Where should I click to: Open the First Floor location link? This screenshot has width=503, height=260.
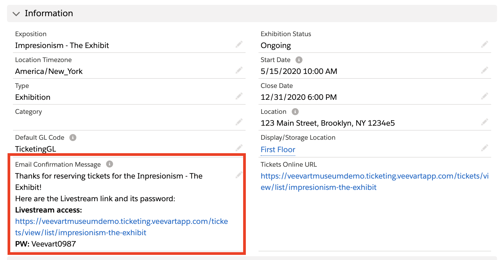click(278, 150)
